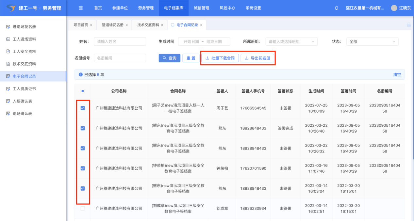Open the notification bell icon

point(337,8)
